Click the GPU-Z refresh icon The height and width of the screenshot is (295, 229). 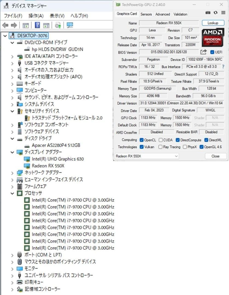216,13
